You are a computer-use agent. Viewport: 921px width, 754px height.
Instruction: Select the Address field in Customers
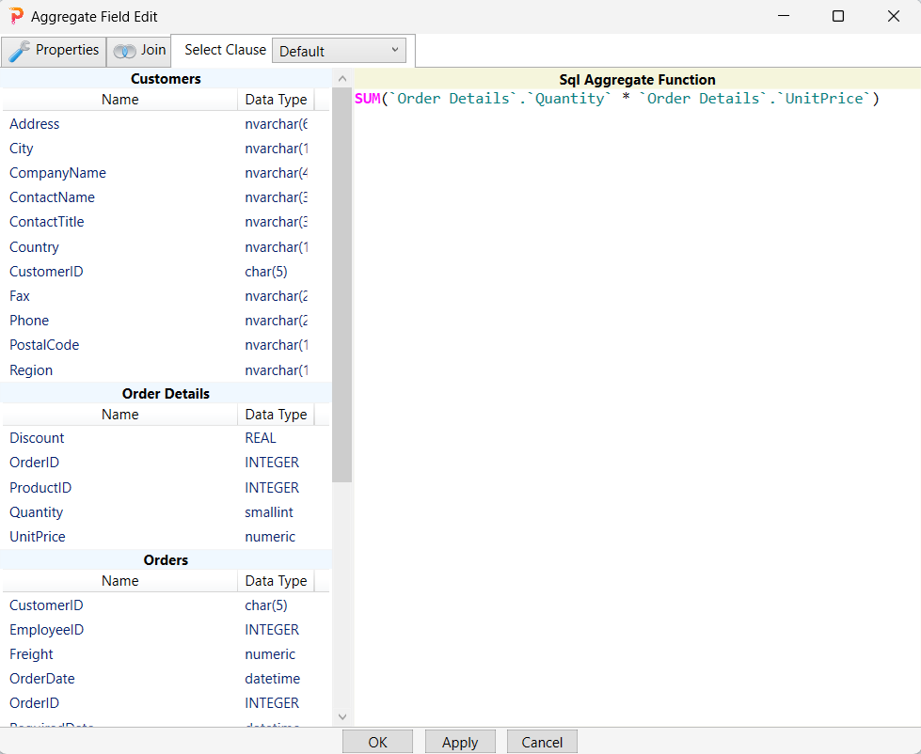tap(34, 124)
